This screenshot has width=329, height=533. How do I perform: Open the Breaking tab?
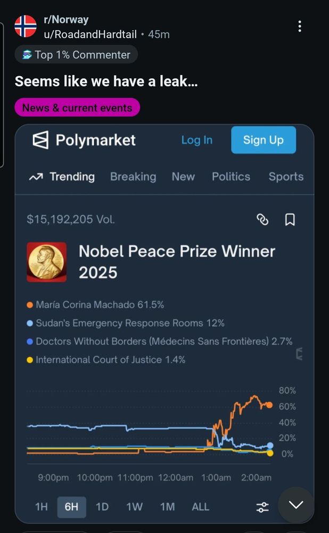[x=133, y=177]
